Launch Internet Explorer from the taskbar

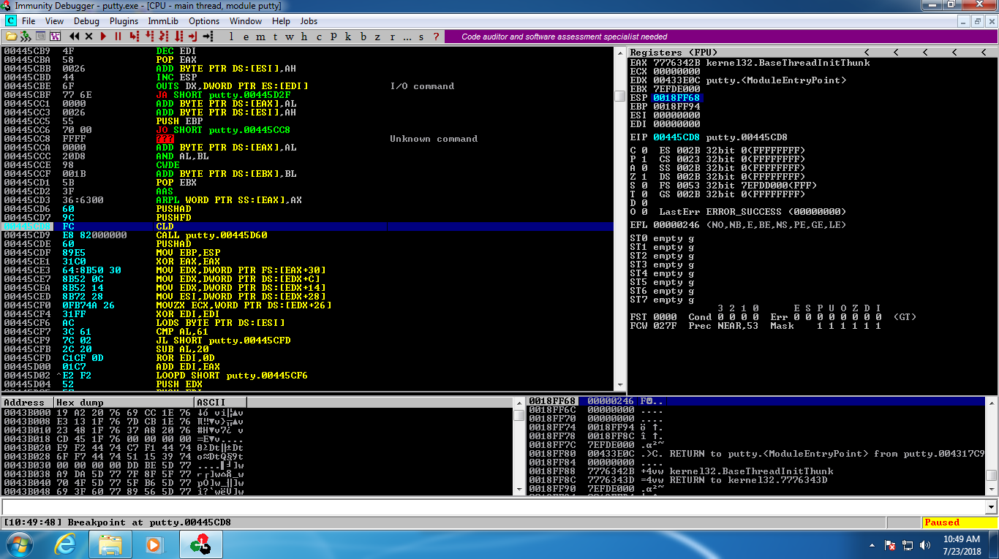coord(65,544)
